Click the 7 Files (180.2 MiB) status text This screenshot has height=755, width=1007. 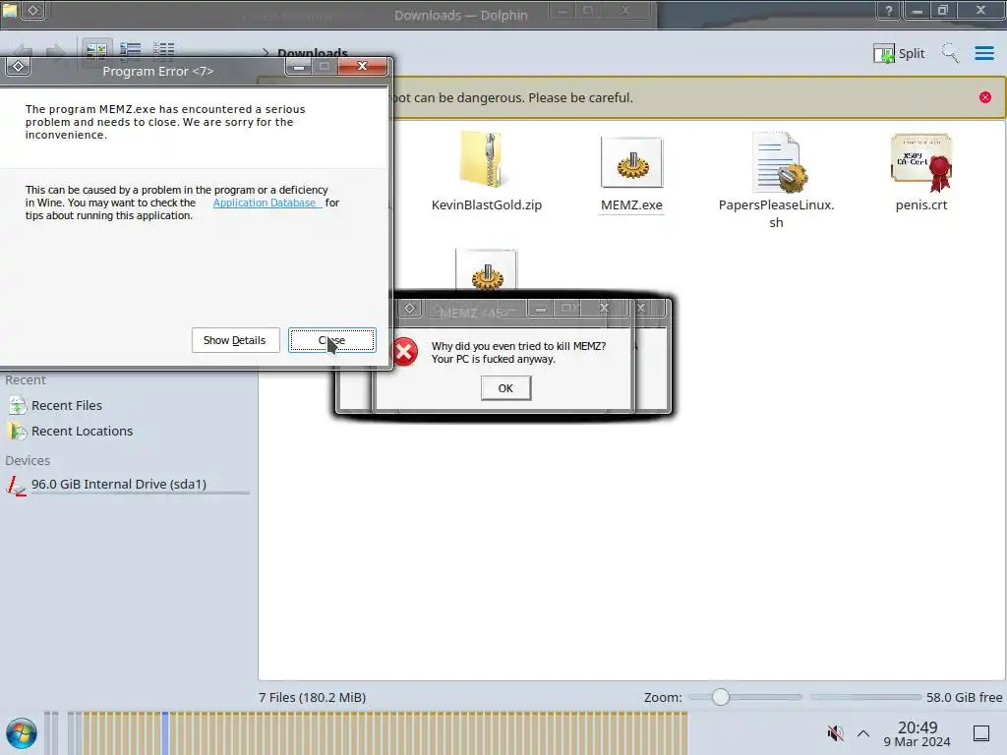[x=313, y=697]
